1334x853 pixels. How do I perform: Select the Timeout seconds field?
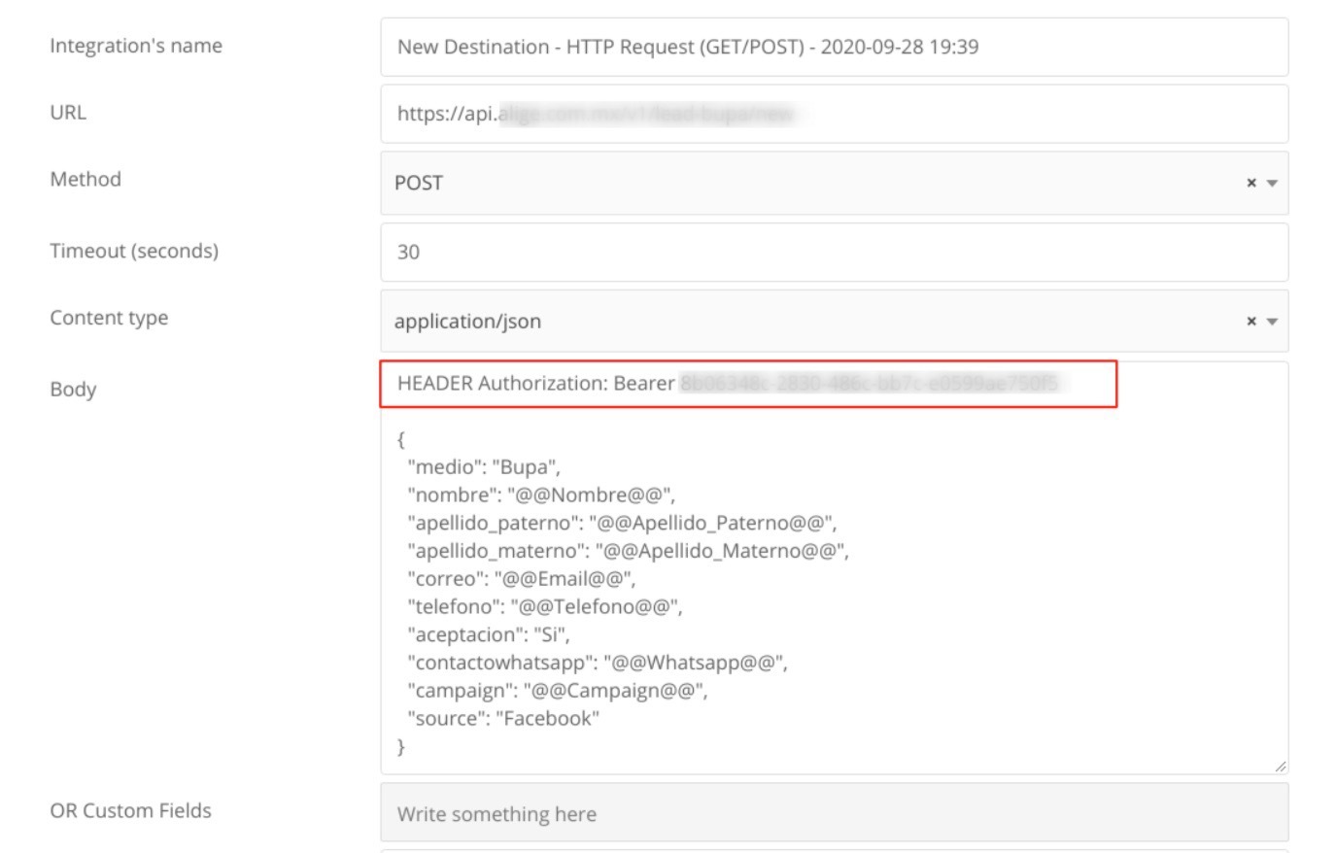(833, 252)
